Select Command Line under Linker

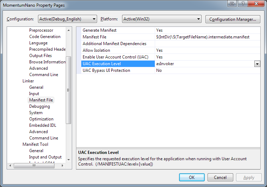click(44, 138)
